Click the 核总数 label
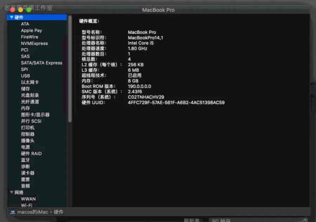Image resolution: width=316 pixels, height=222 pixels. point(90,59)
